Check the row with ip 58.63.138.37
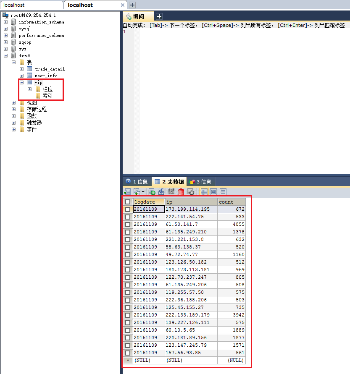Image resolution: width=350 pixels, height=374 pixels. coord(128,247)
